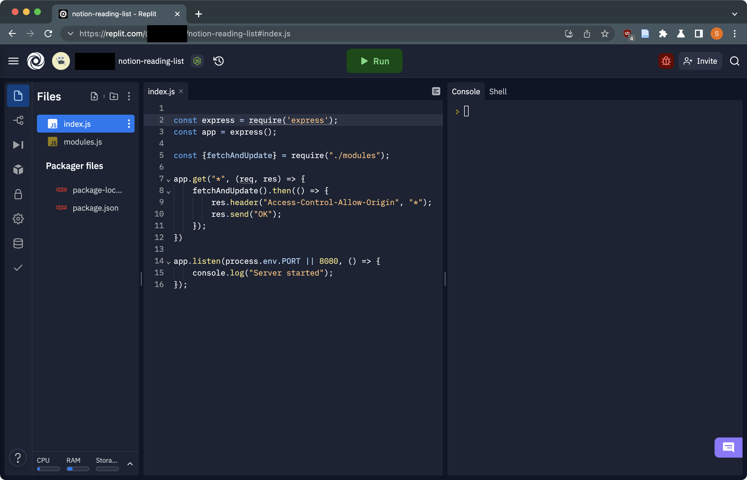The width and height of the screenshot is (747, 480).
Task: Select the Console tab
Action: pos(466,91)
